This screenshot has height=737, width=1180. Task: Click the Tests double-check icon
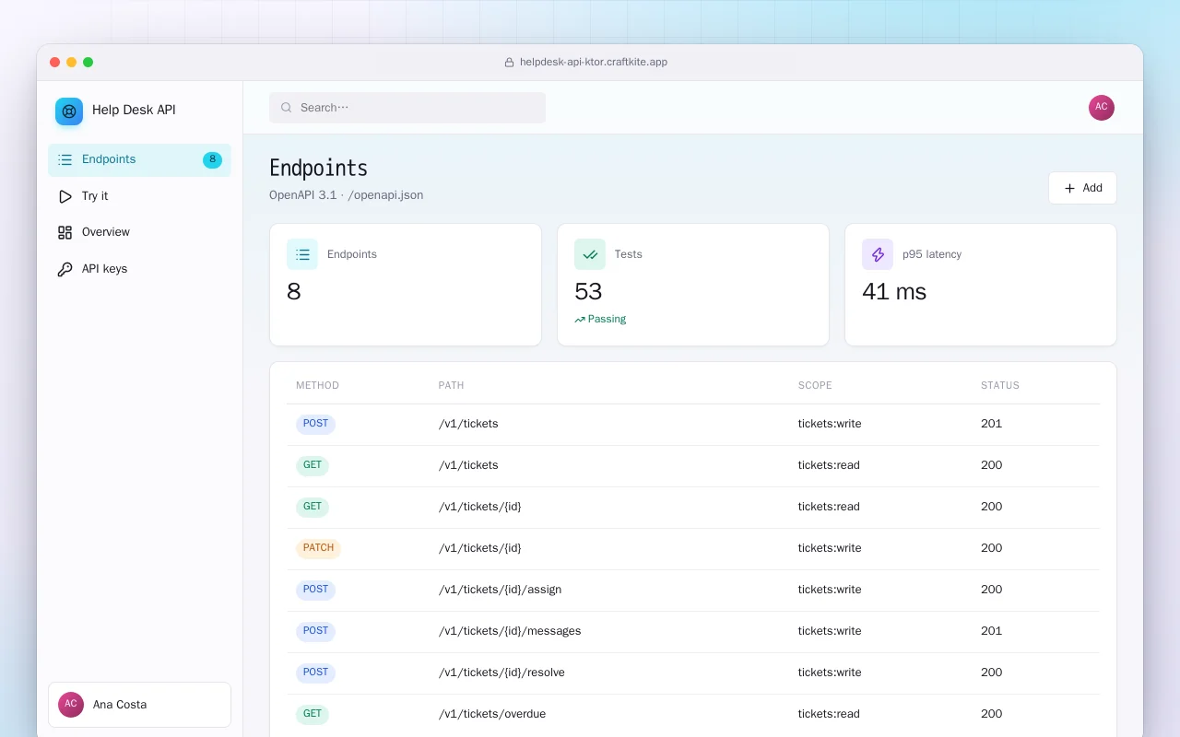click(590, 254)
